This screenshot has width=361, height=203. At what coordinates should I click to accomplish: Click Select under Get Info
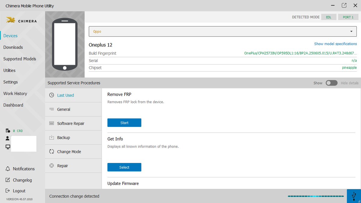124,167
